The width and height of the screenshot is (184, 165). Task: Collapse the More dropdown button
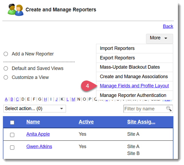[159, 38]
